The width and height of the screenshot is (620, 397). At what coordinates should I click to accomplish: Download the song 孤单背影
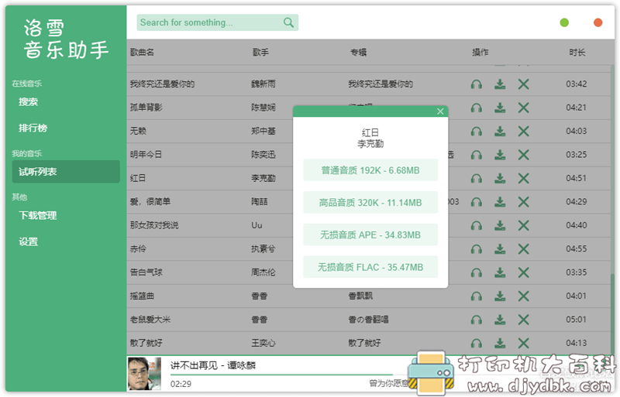click(x=500, y=108)
